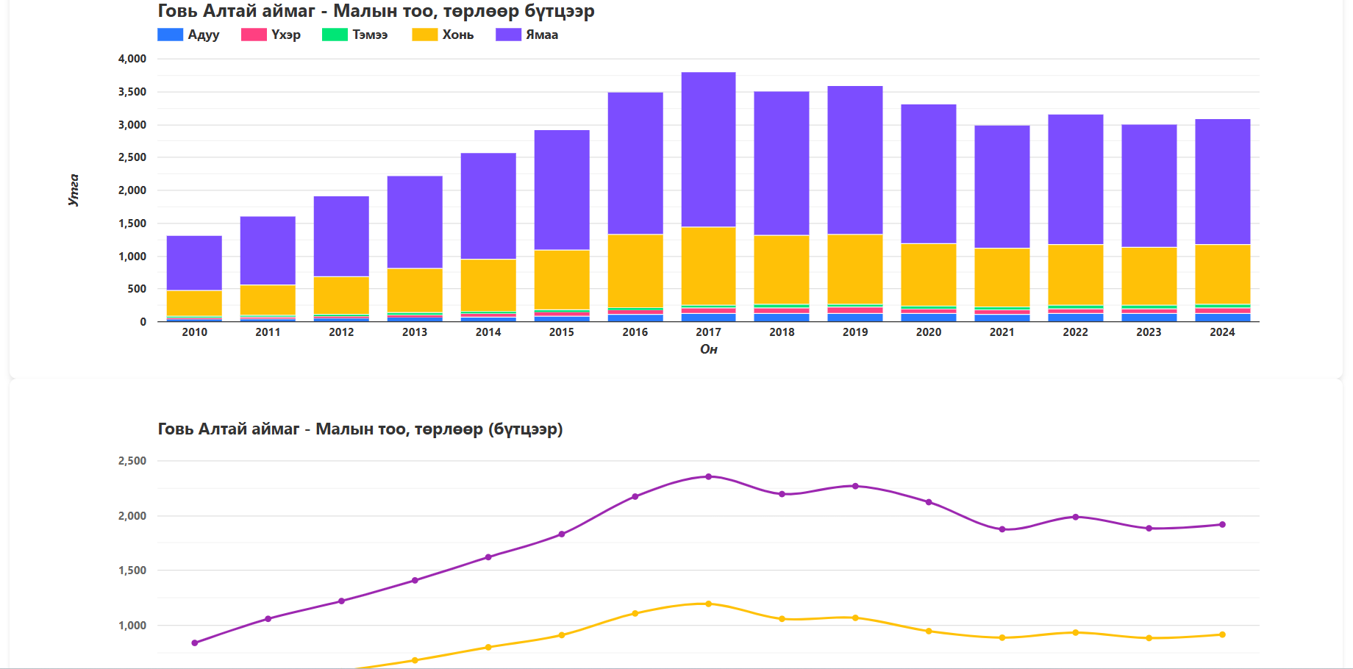1353x669 pixels.
Task: Click the 3,000 y-axis value
Action: click(132, 125)
